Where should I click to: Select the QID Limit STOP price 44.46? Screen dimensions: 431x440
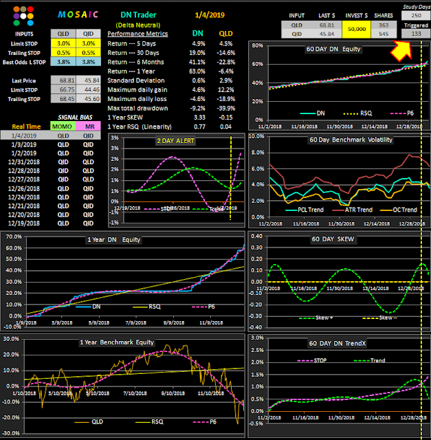point(89,90)
